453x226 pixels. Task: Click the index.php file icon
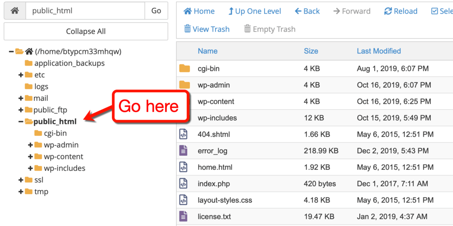183,183
